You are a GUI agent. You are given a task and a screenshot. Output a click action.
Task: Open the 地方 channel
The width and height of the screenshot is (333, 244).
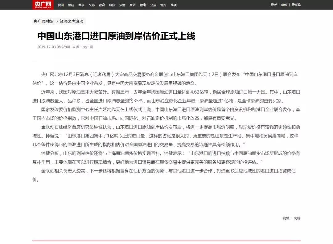click(163, 5)
